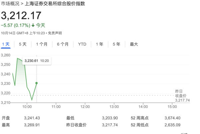Click the 11:00 time axis label
200x134 pixels.
56,106
